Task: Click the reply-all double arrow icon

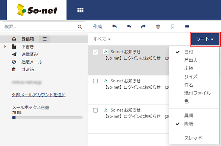Action: tap(129, 26)
